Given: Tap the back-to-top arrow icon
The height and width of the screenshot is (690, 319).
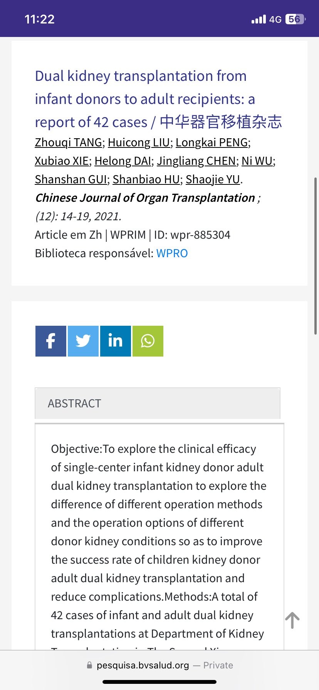Looking at the screenshot, I should pos(292,620).
